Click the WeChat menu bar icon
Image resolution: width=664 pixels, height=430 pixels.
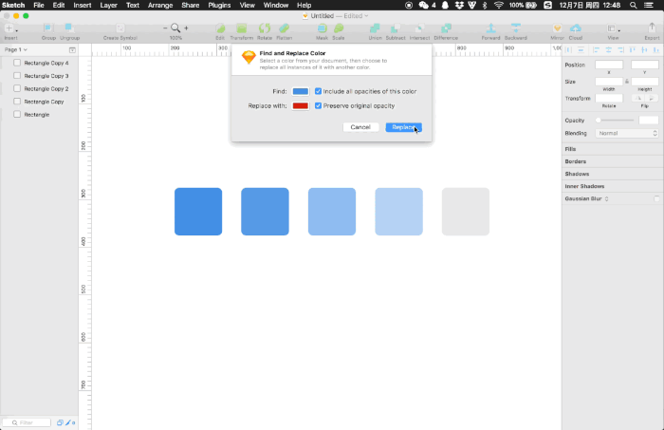tap(423, 5)
